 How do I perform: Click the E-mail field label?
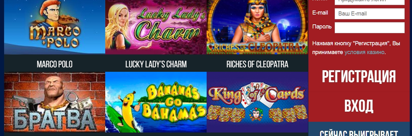coord(320,13)
